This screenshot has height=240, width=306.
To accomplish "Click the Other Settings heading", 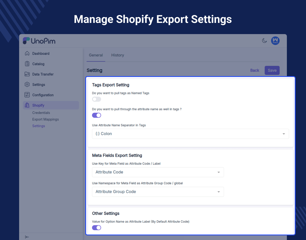I will click(x=105, y=213).
